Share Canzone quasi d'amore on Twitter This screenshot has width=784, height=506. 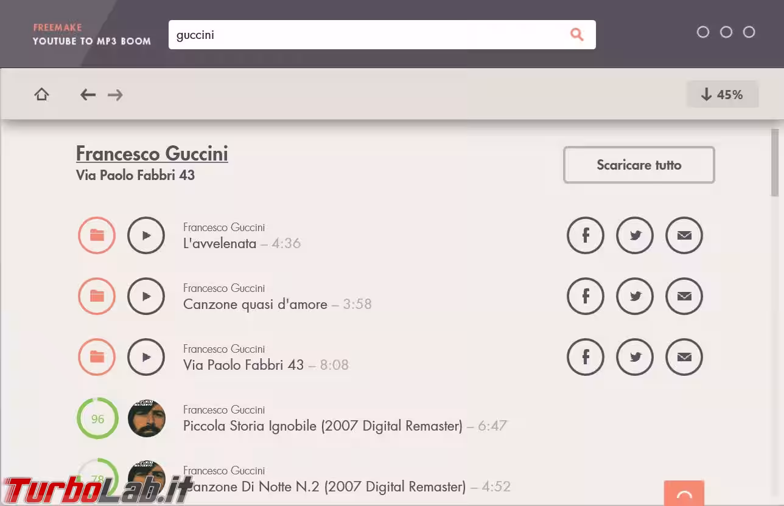coord(635,296)
